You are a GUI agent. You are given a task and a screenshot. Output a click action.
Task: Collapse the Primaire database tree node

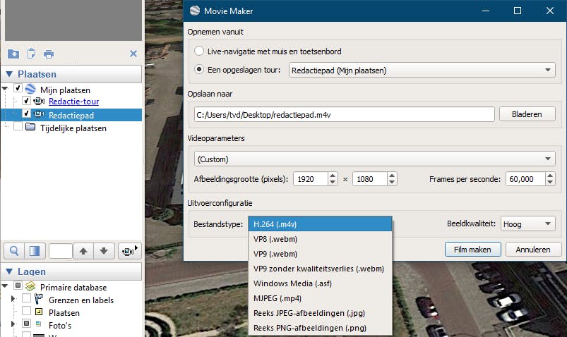5,286
